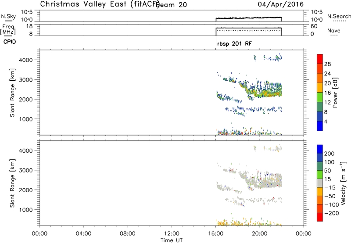
Task: Click the '28' power colorbar label
Action: pos(327,64)
